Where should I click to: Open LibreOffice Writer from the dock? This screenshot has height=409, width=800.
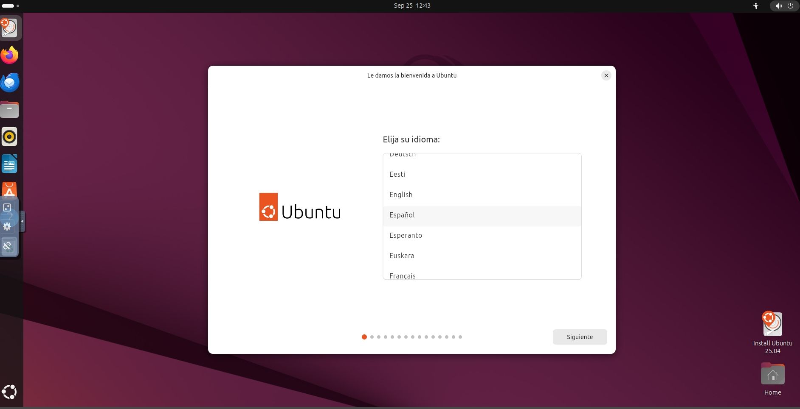[9, 164]
